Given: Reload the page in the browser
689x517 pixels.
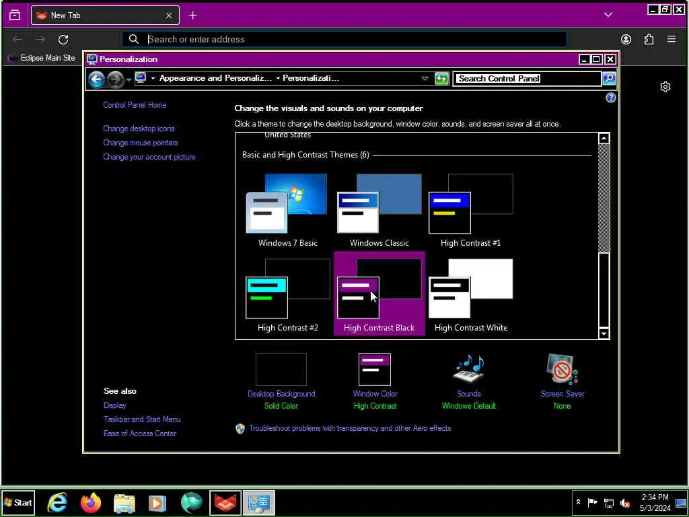Looking at the screenshot, I should pyautogui.click(x=63, y=40).
